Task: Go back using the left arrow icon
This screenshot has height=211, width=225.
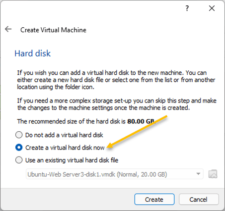Action: [x=8, y=29]
